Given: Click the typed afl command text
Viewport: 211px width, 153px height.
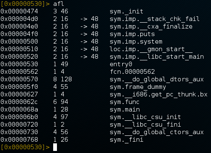Looking at the screenshot, I should coord(59,4).
